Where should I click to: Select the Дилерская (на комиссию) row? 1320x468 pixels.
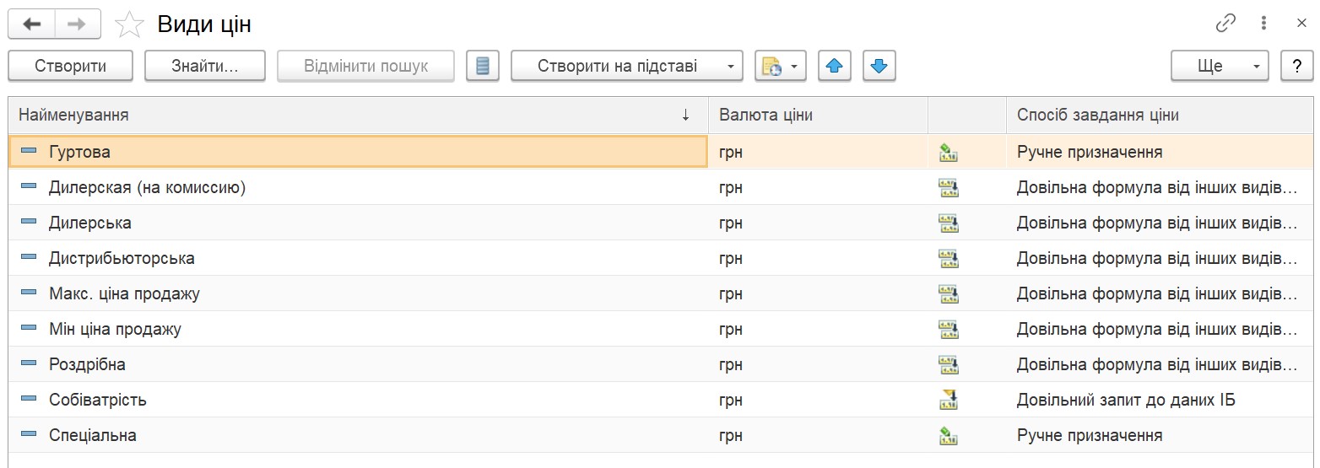tap(661, 187)
